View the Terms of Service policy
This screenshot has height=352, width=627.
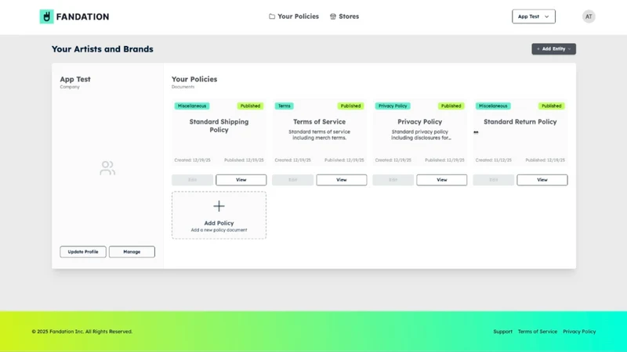pyautogui.click(x=342, y=180)
